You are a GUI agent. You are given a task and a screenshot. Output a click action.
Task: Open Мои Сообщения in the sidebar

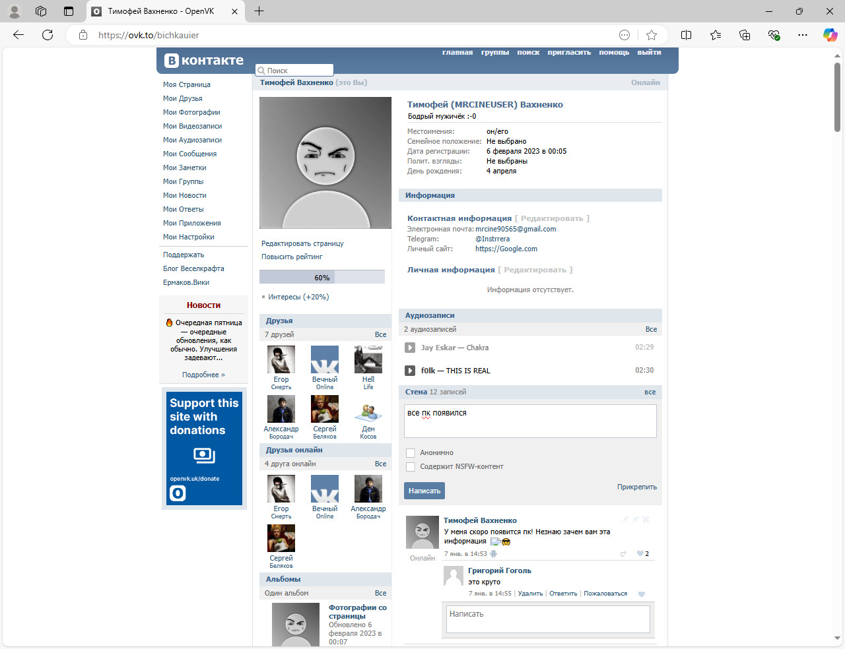point(190,154)
